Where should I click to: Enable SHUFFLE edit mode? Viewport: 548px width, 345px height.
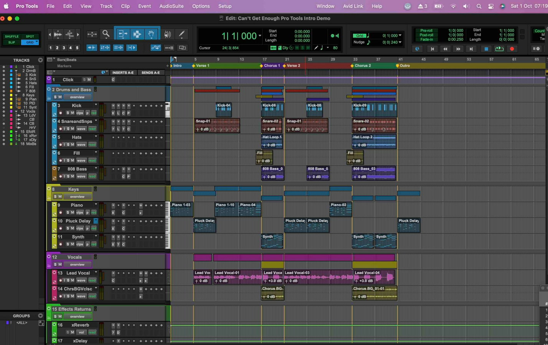[x=12, y=36]
